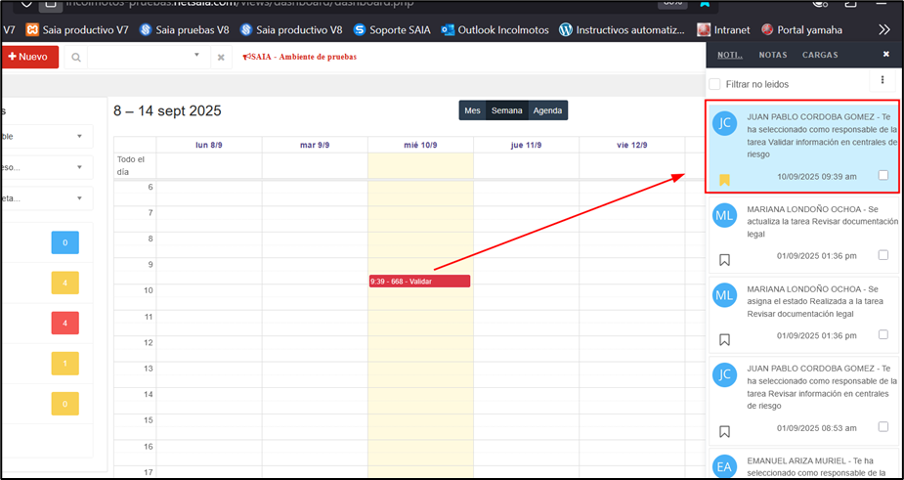This screenshot has height=480, width=904.
Task: Switch the calendar to Mes view
Action: coord(472,110)
